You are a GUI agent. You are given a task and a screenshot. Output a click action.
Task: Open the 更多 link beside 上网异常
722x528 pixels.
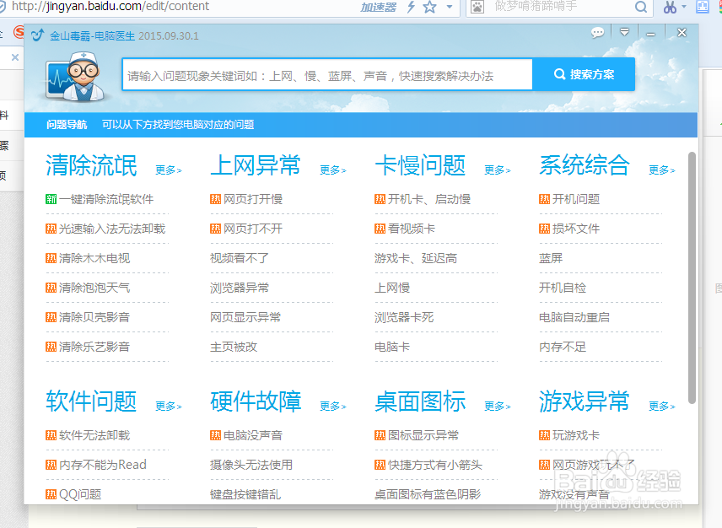331,170
